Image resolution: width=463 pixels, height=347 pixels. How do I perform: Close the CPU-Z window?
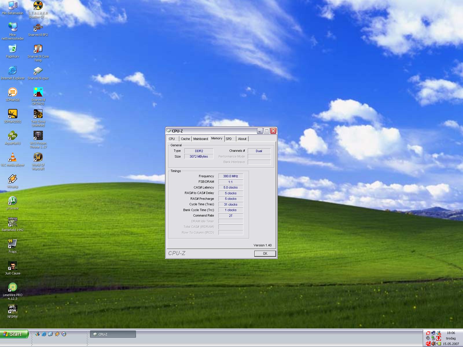point(273,131)
